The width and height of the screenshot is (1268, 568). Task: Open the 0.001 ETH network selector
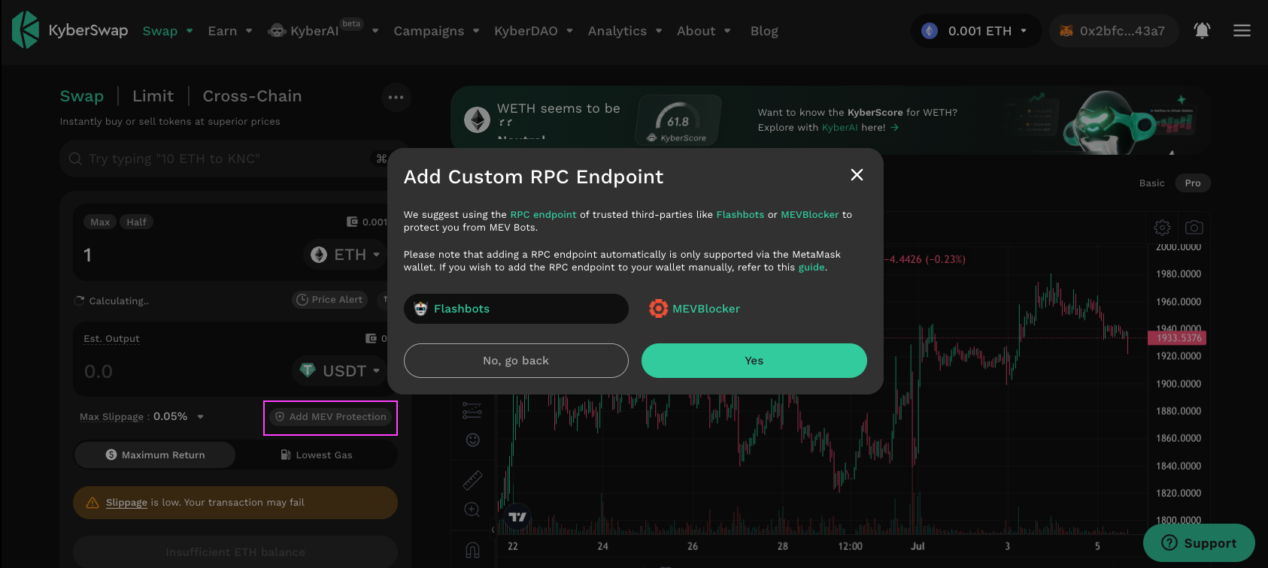click(976, 31)
